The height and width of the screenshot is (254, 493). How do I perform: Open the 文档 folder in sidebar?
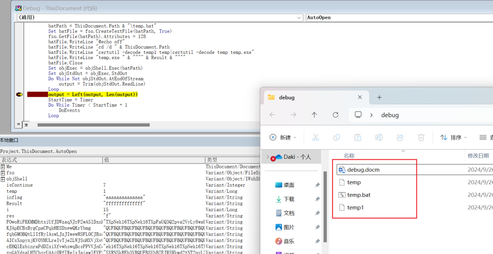[289, 213]
